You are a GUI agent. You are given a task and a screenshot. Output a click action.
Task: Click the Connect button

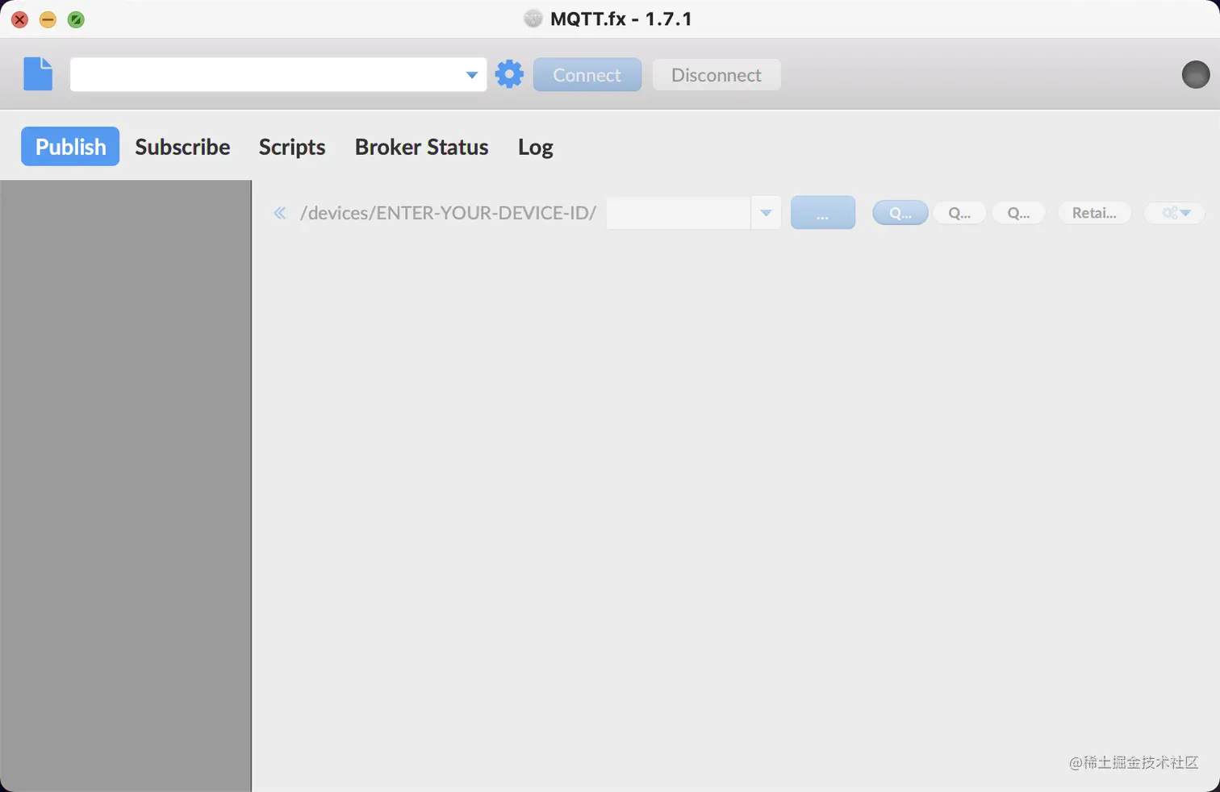coord(587,74)
